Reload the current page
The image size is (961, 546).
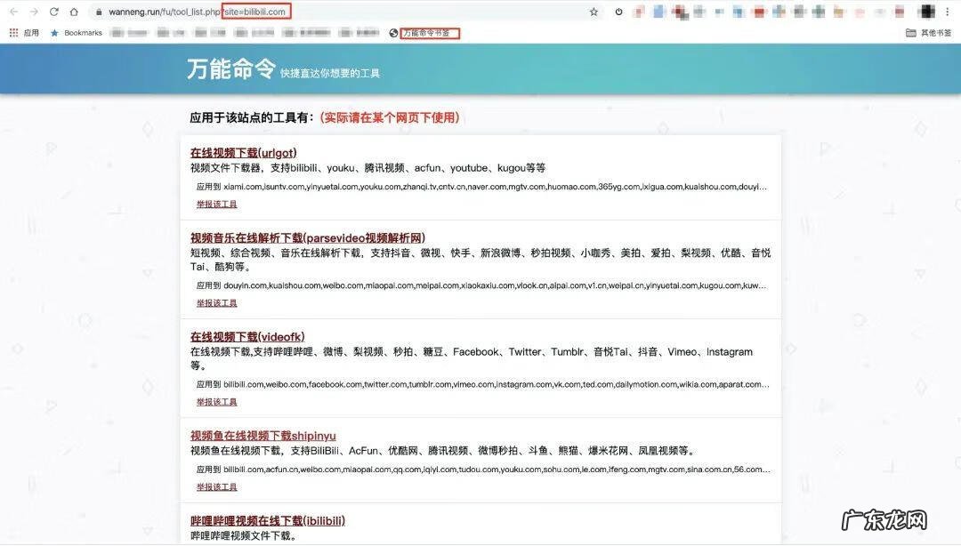[x=56, y=13]
